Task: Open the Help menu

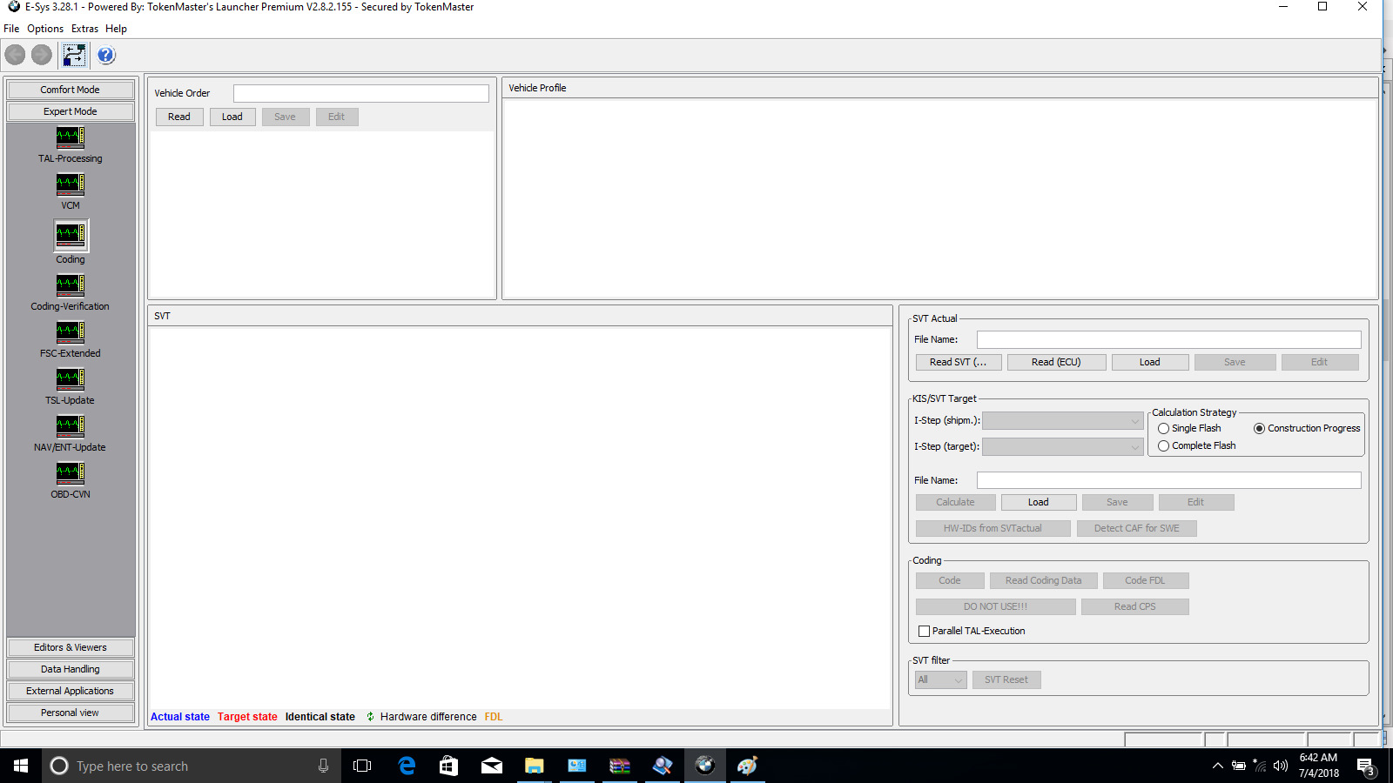Action: (x=116, y=29)
